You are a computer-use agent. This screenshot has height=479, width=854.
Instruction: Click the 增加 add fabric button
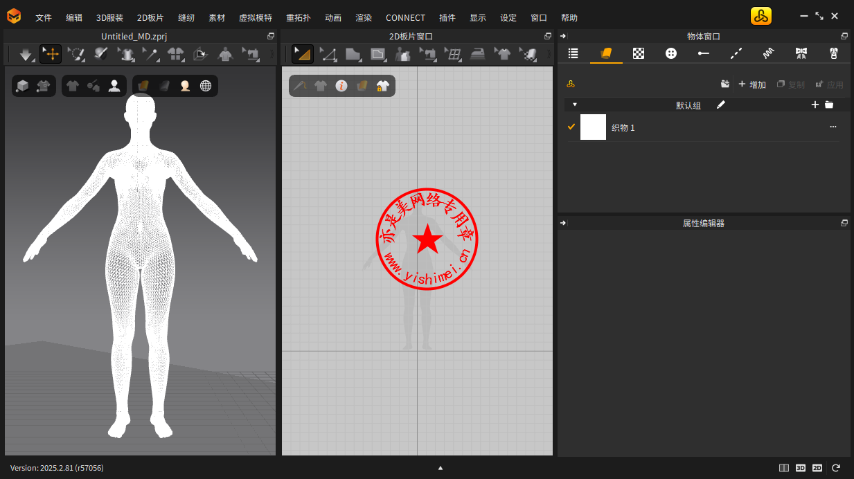tap(752, 84)
